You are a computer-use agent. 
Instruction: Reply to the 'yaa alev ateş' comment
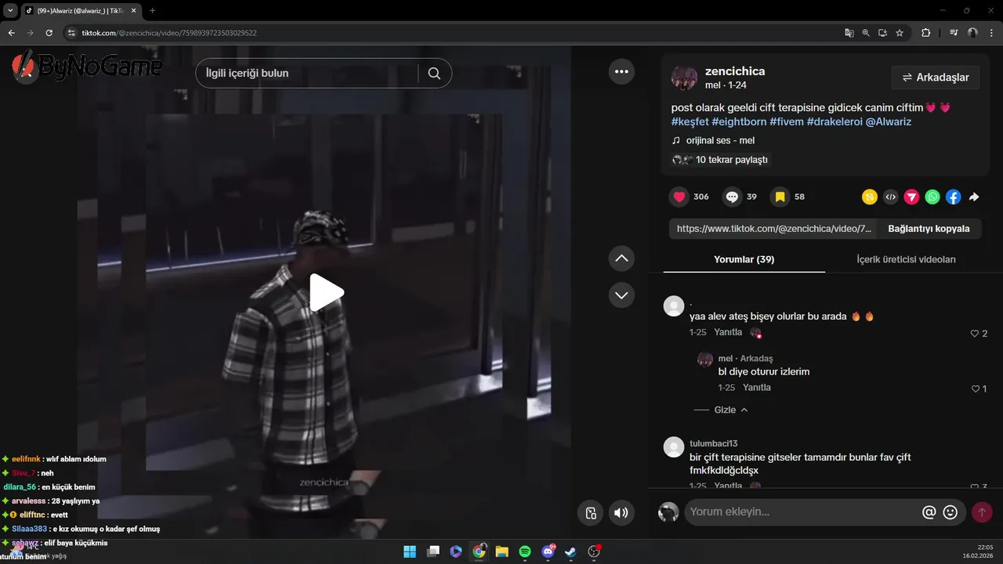[x=728, y=332]
